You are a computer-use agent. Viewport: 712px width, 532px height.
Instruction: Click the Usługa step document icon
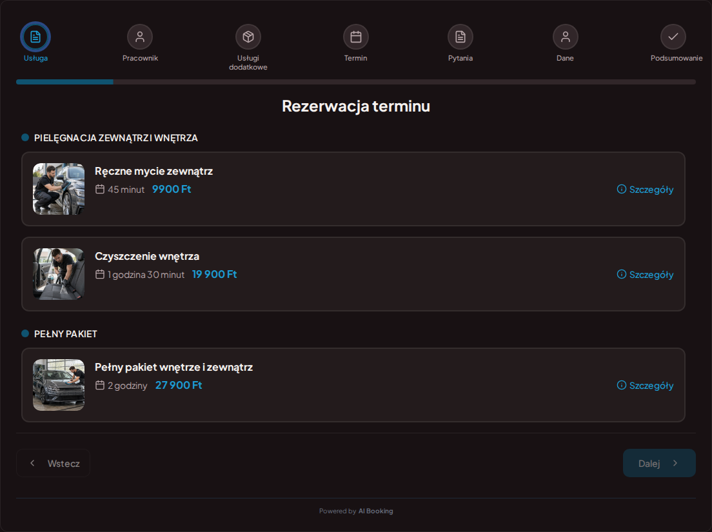click(x=35, y=37)
